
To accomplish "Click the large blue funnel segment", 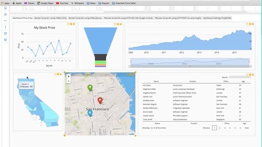I will click(x=100, y=41).
